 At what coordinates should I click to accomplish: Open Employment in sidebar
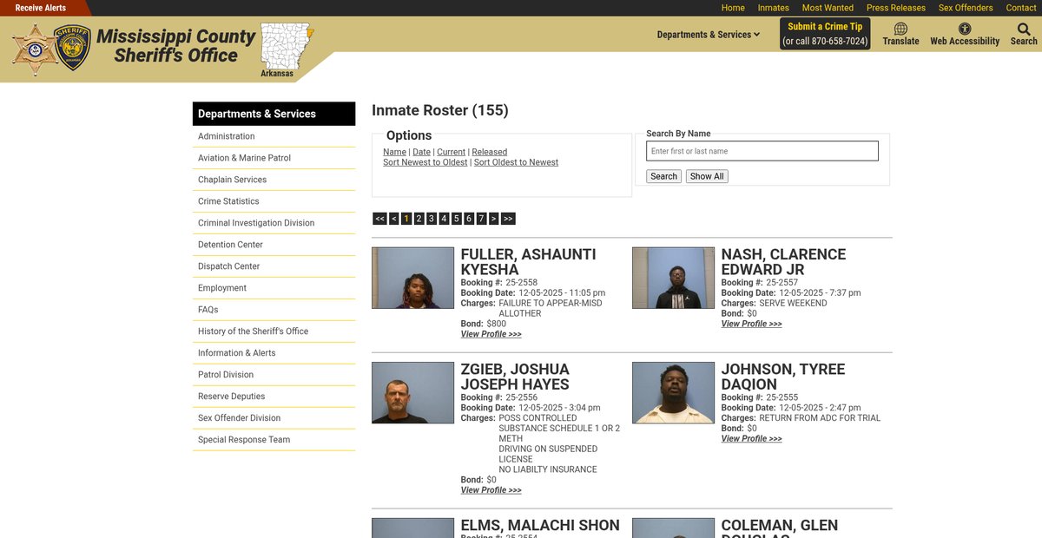point(274,288)
